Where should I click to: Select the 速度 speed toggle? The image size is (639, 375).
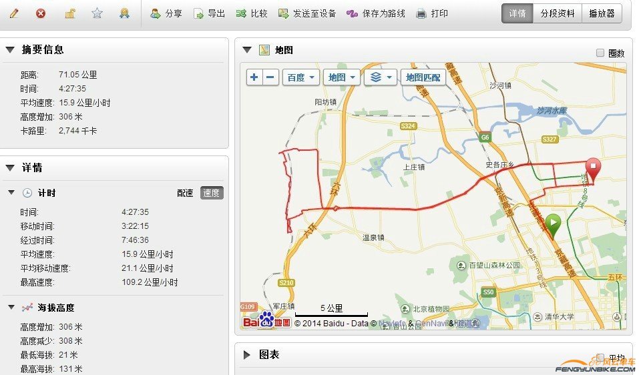212,193
